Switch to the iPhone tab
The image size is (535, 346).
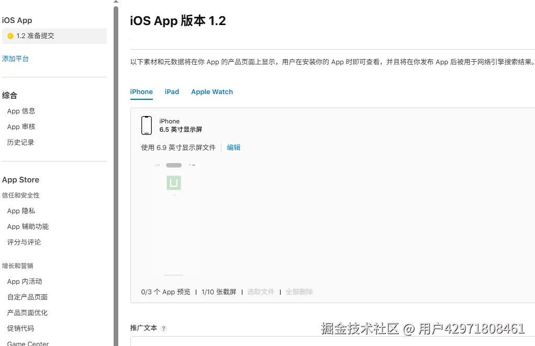point(141,92)
